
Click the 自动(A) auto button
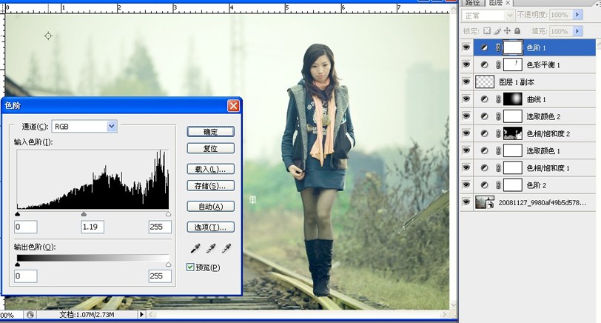pyautogui.click(x=211, y=207)
